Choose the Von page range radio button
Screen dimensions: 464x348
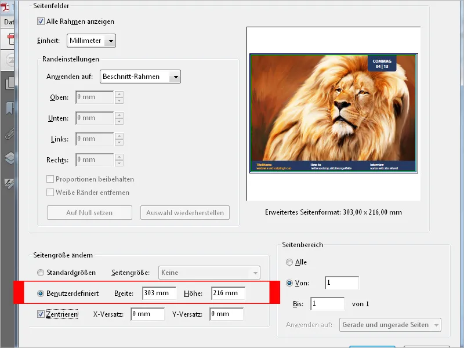289,283
